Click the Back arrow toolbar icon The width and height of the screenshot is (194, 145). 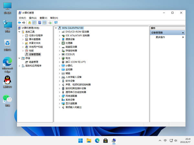[19, 23]
